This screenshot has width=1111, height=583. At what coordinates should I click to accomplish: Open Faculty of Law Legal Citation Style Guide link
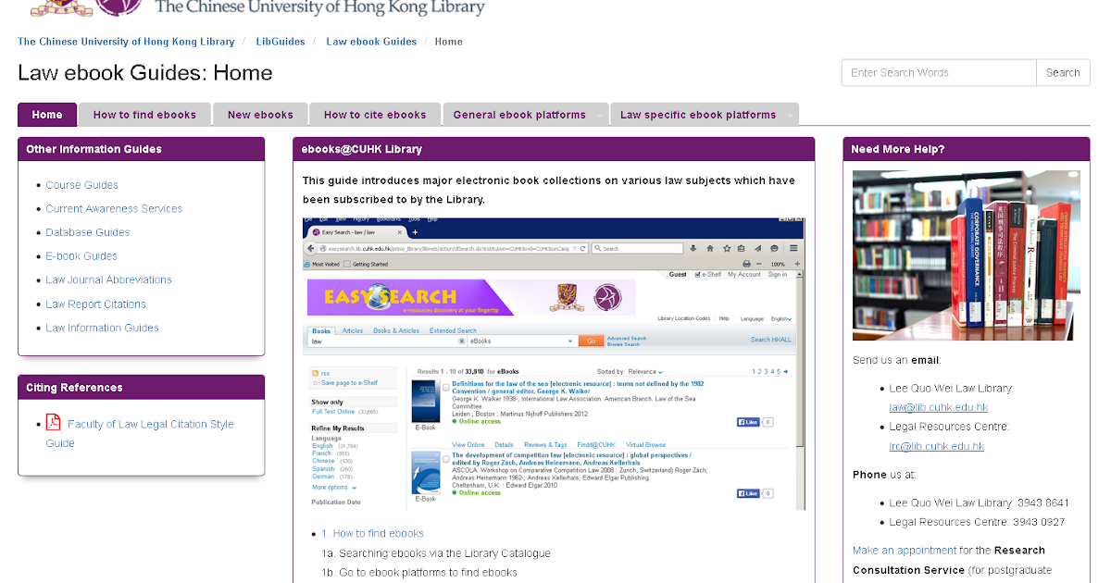point(140,433)
